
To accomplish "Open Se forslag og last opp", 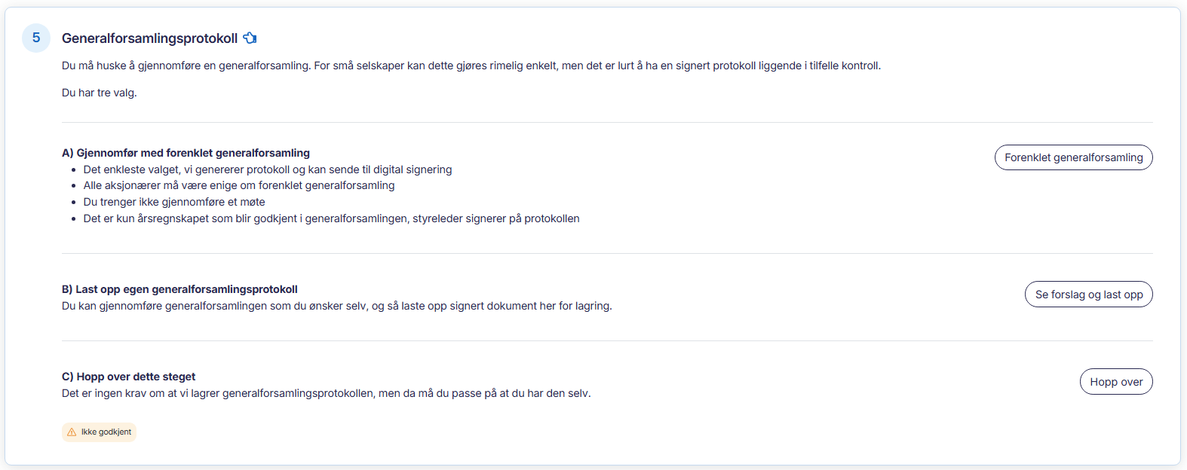I will [1088, 295].
